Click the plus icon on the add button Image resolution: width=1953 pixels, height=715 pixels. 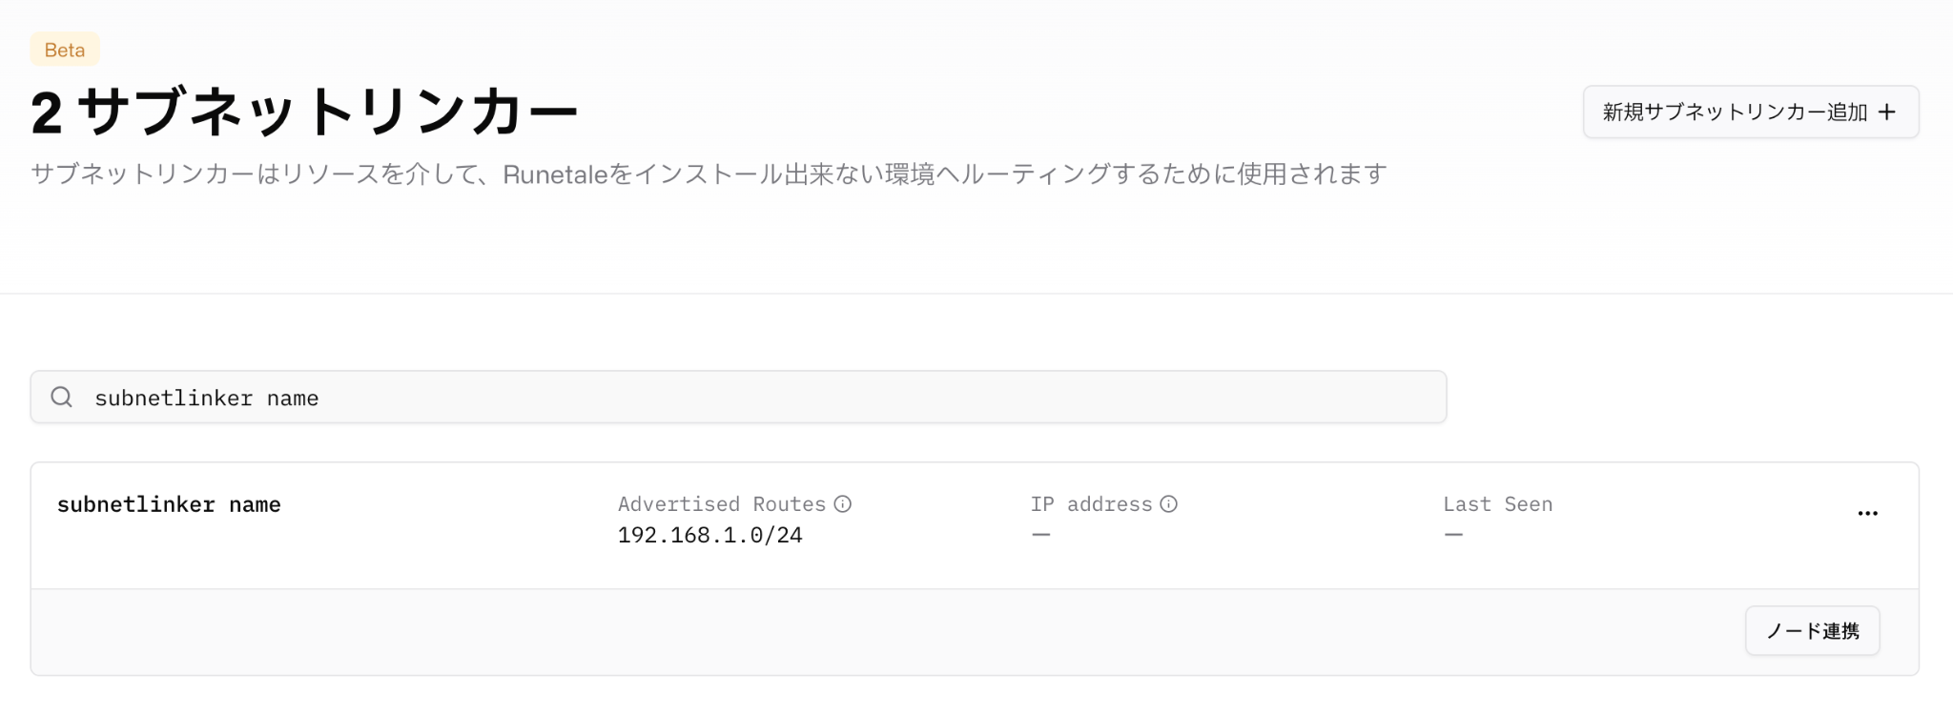pos(1886,112)
